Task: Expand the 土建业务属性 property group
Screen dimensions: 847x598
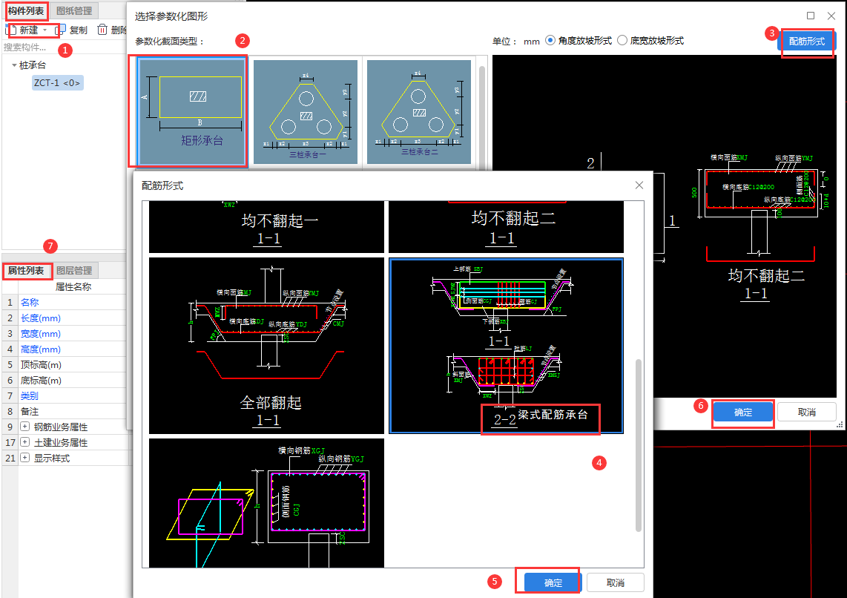Action: point(25,442)
